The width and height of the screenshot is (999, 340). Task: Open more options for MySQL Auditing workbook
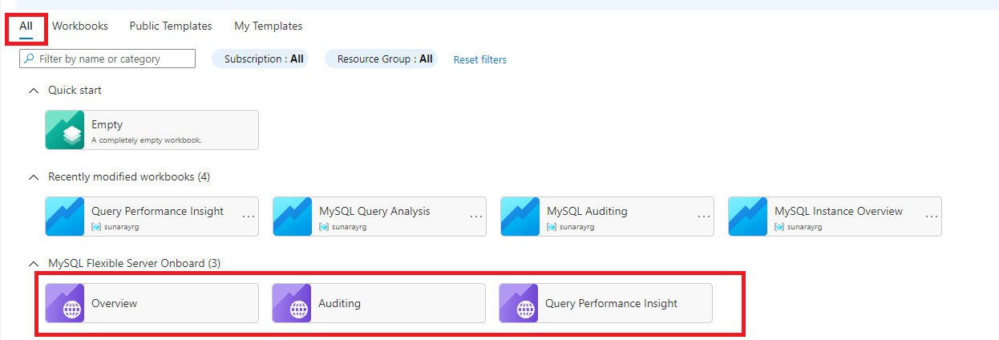click(x=704, y=217)
